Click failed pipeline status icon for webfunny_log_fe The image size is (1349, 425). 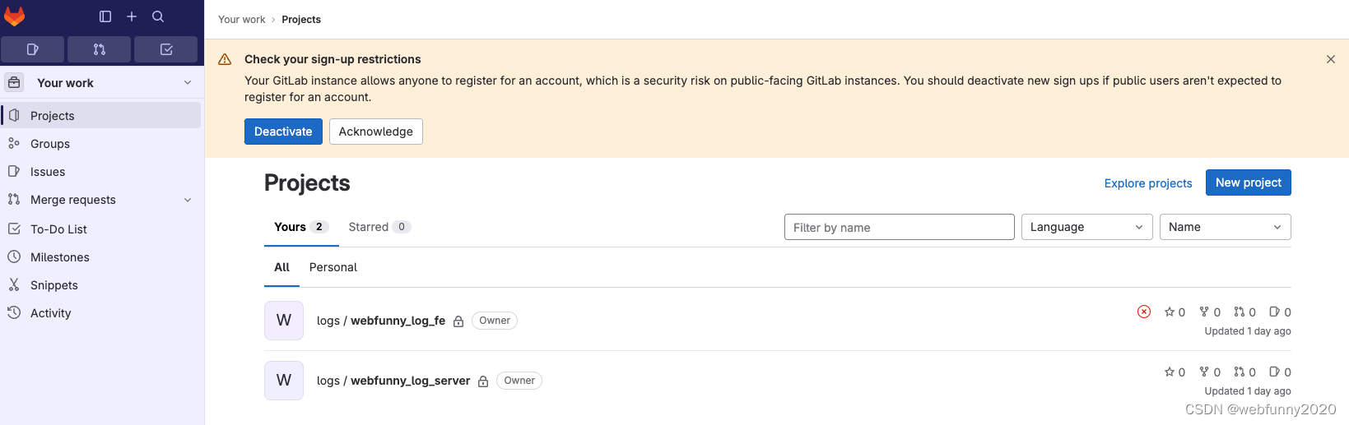tap(1144, 312)
